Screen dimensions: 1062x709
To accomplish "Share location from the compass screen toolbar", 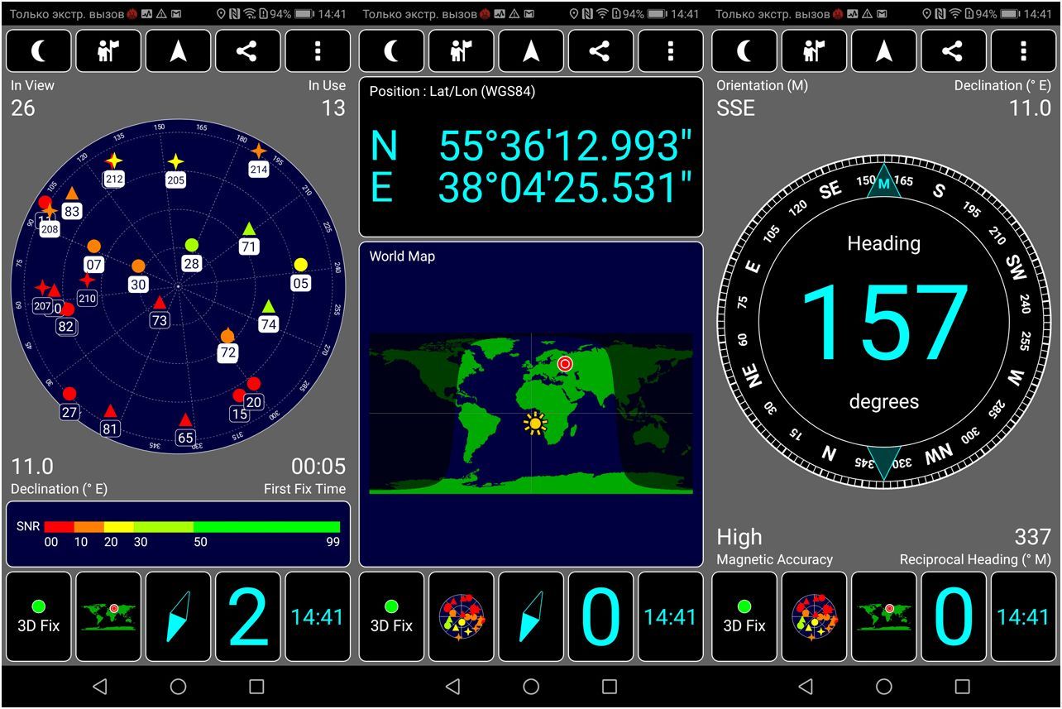I will tap(954, 51).
